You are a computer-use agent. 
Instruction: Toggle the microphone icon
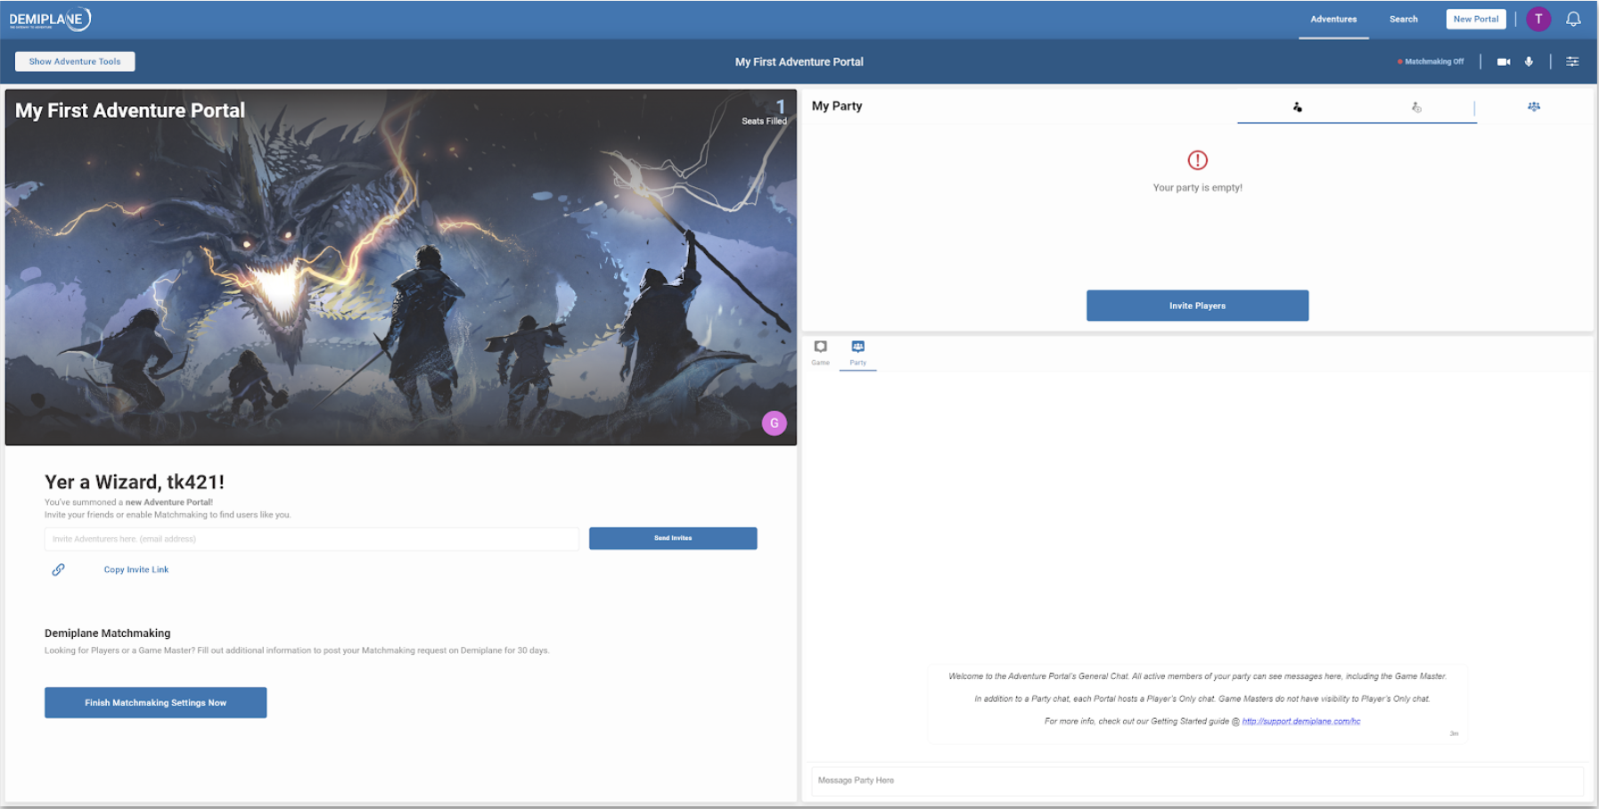pyautogui.click(x=1529, y=61)
